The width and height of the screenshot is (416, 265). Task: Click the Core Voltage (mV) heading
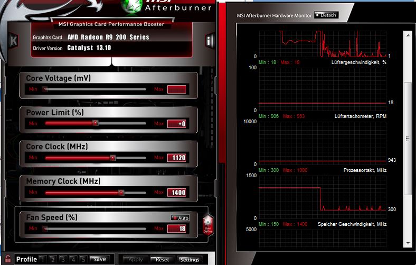coord(59,78)
